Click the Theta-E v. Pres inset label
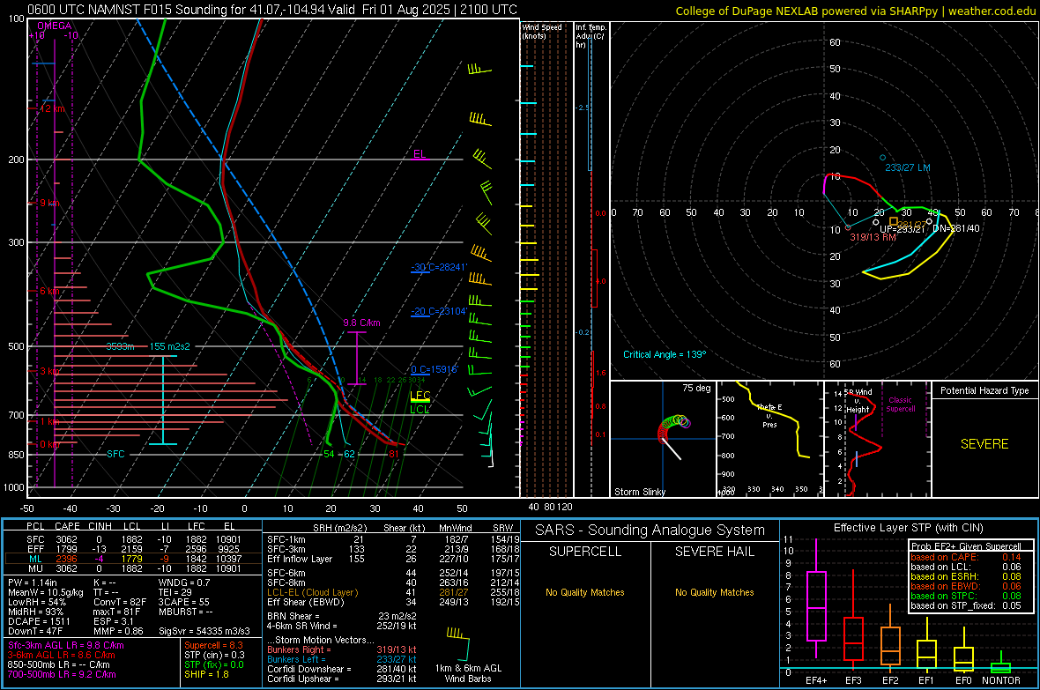Screen dimensions: 1040x690 tap(769, 415)
